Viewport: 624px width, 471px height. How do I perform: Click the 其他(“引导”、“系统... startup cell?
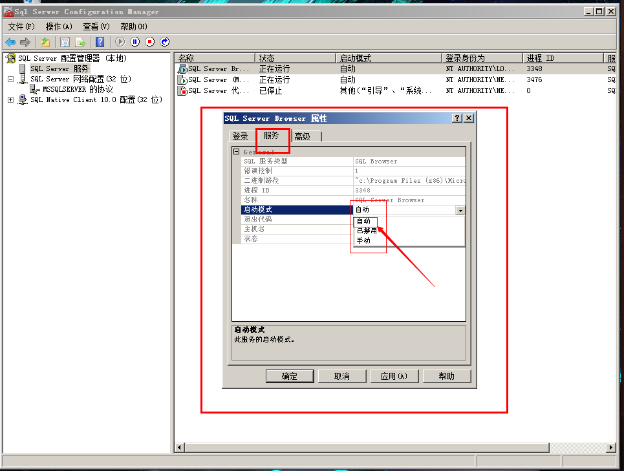(385, 91)
